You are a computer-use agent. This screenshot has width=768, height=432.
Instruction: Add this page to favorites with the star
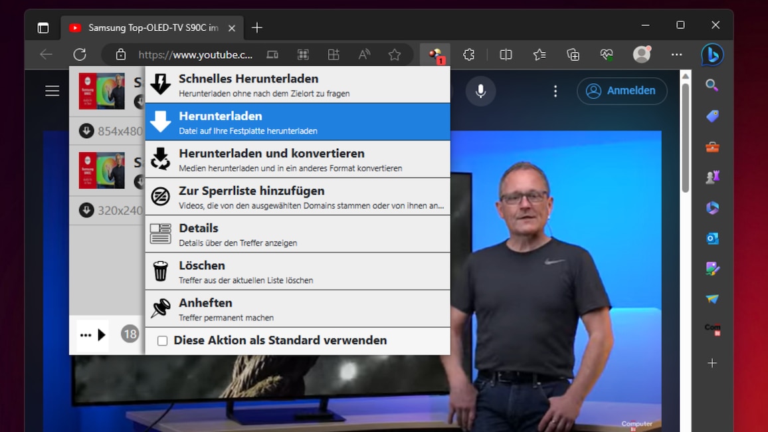click(395, 54)
